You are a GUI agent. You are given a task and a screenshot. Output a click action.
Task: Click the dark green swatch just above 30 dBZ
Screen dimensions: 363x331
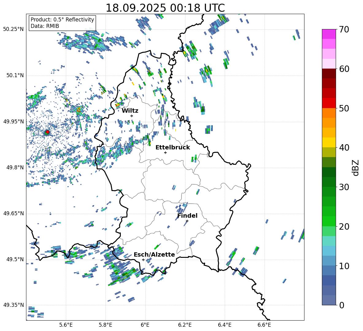329,182
